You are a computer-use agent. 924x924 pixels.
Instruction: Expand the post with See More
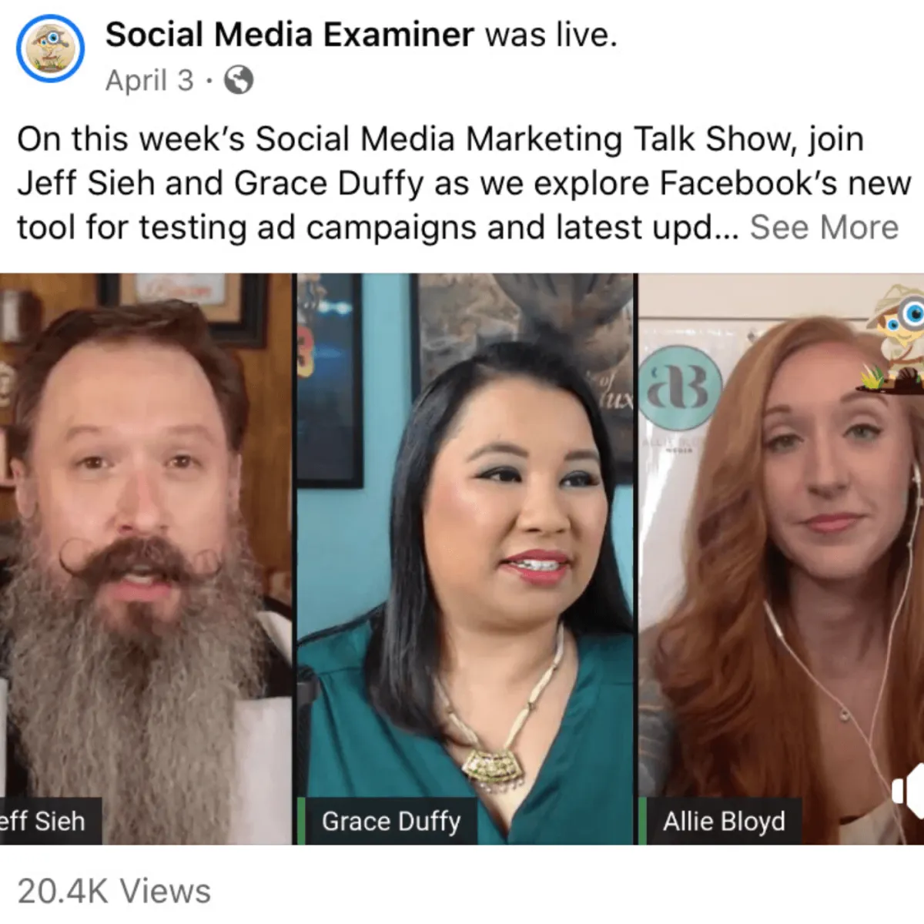point(824,227)
